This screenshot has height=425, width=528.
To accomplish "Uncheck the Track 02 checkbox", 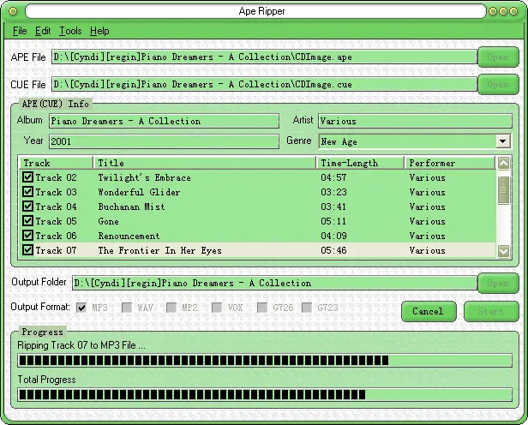I will click(x=28, y=177).
